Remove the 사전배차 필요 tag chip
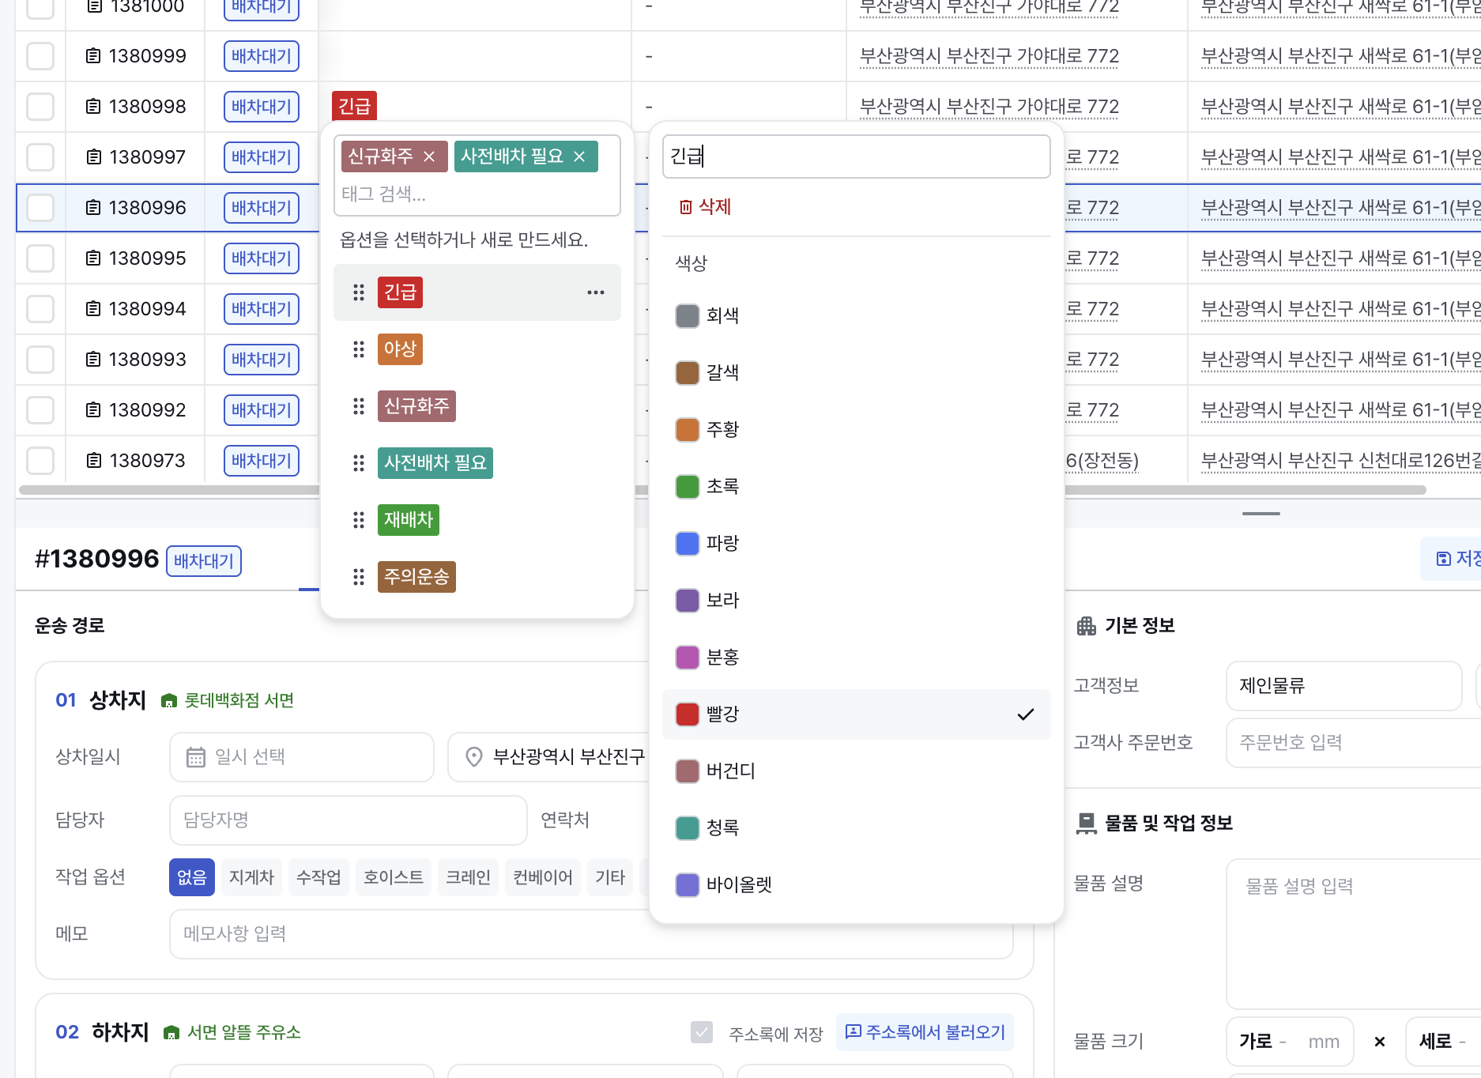The width and height of the screenshot is (1481, 1078). click(x=579, y=156)
